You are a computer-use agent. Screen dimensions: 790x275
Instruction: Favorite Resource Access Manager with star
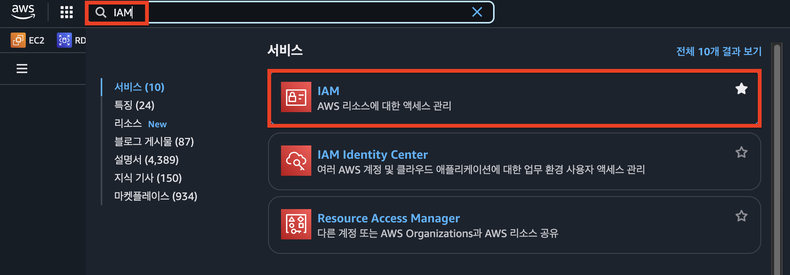tap(741, 216)
